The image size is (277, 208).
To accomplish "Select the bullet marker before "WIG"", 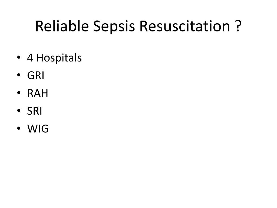I will coord(19,128).
